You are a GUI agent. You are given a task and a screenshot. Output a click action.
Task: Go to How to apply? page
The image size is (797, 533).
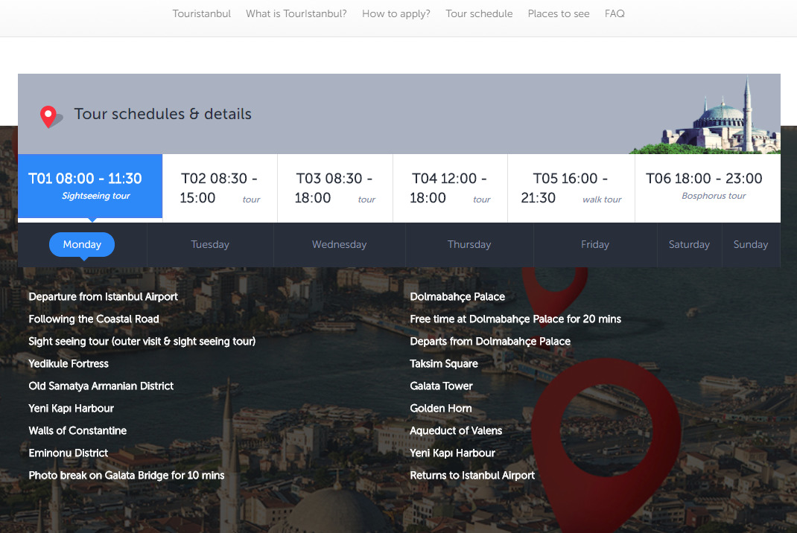396,13
